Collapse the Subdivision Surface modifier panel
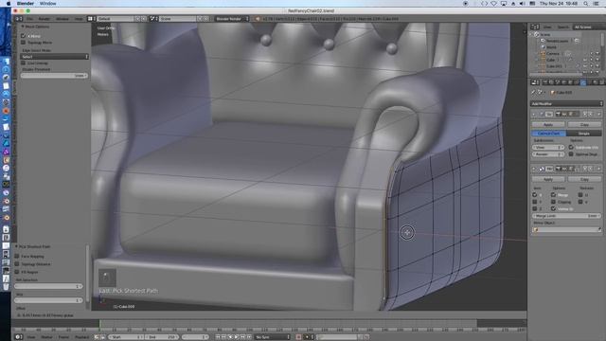 [x=534, y=115]
